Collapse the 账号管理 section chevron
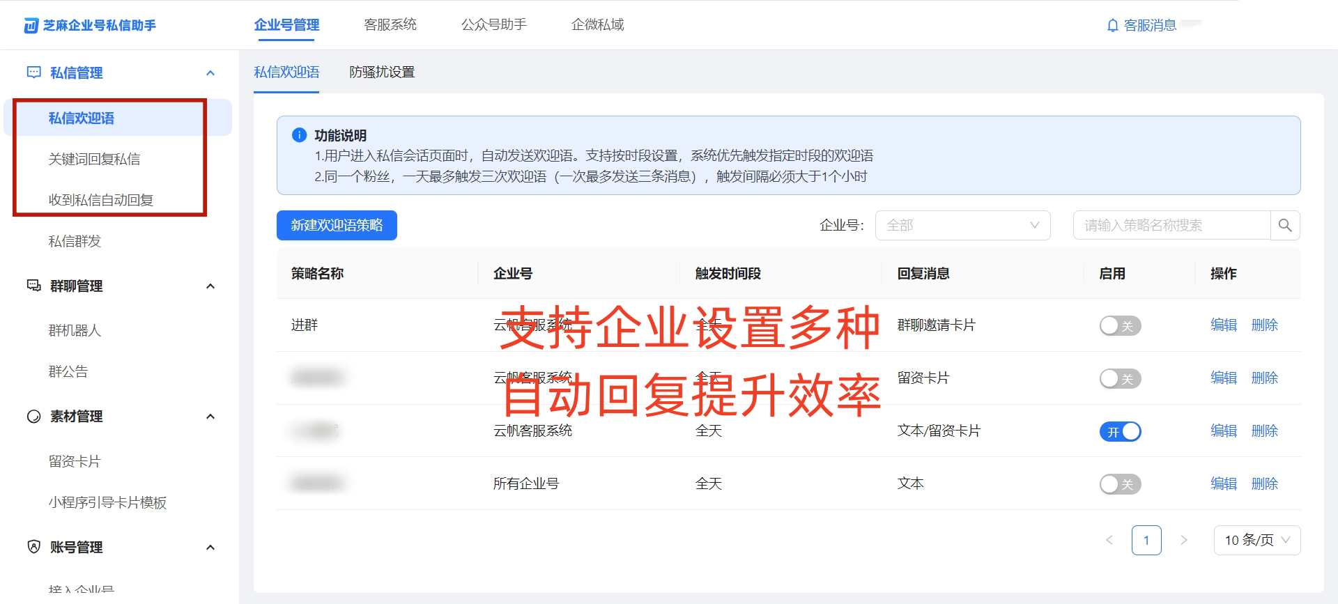 coord(210,548)
